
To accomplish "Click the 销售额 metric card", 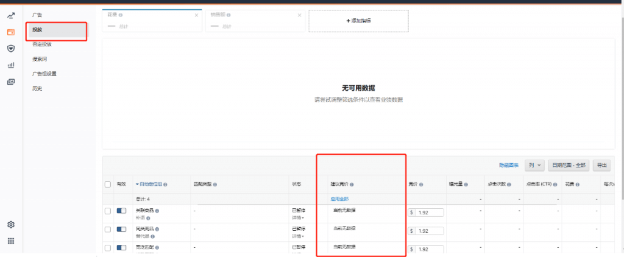I will (255, 21).
